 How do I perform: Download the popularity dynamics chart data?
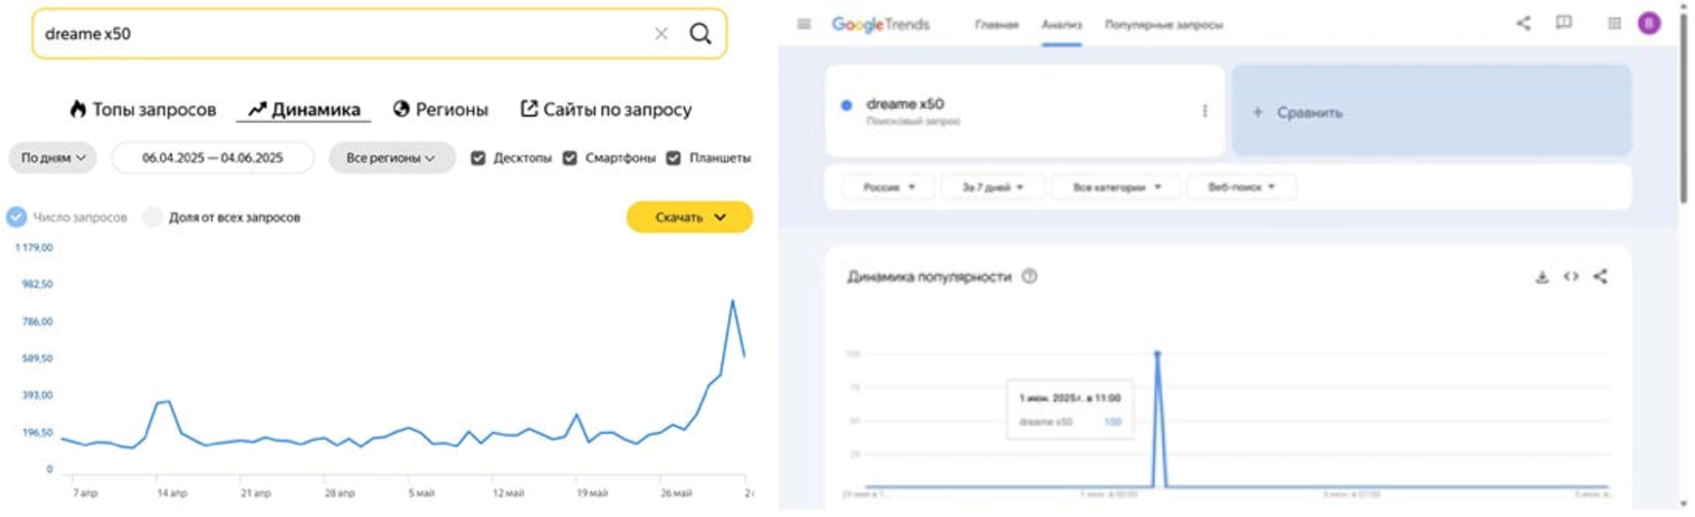(x=1541, y=277)
